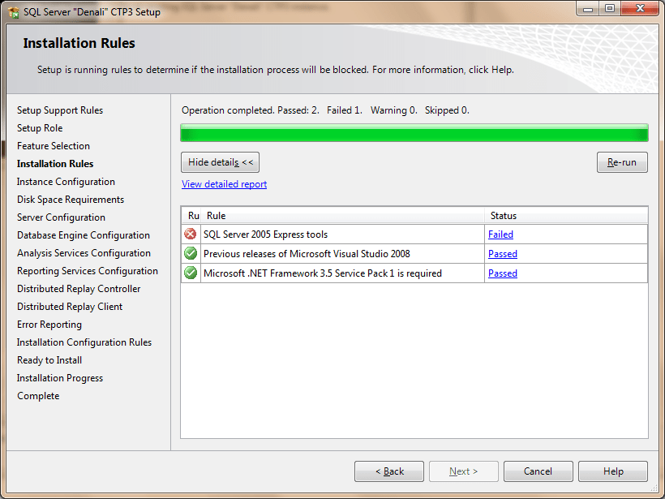
Task: Select Installation Configuration Rules step
Action: 84,342
